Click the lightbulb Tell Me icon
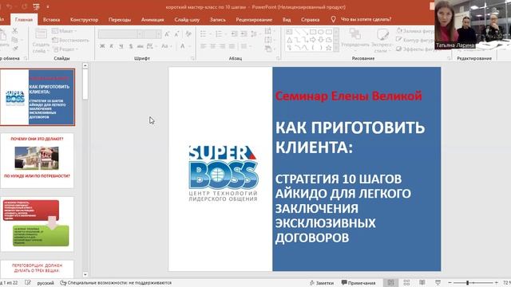The width and height of the screenshot is (511, 287). (333, 19)
